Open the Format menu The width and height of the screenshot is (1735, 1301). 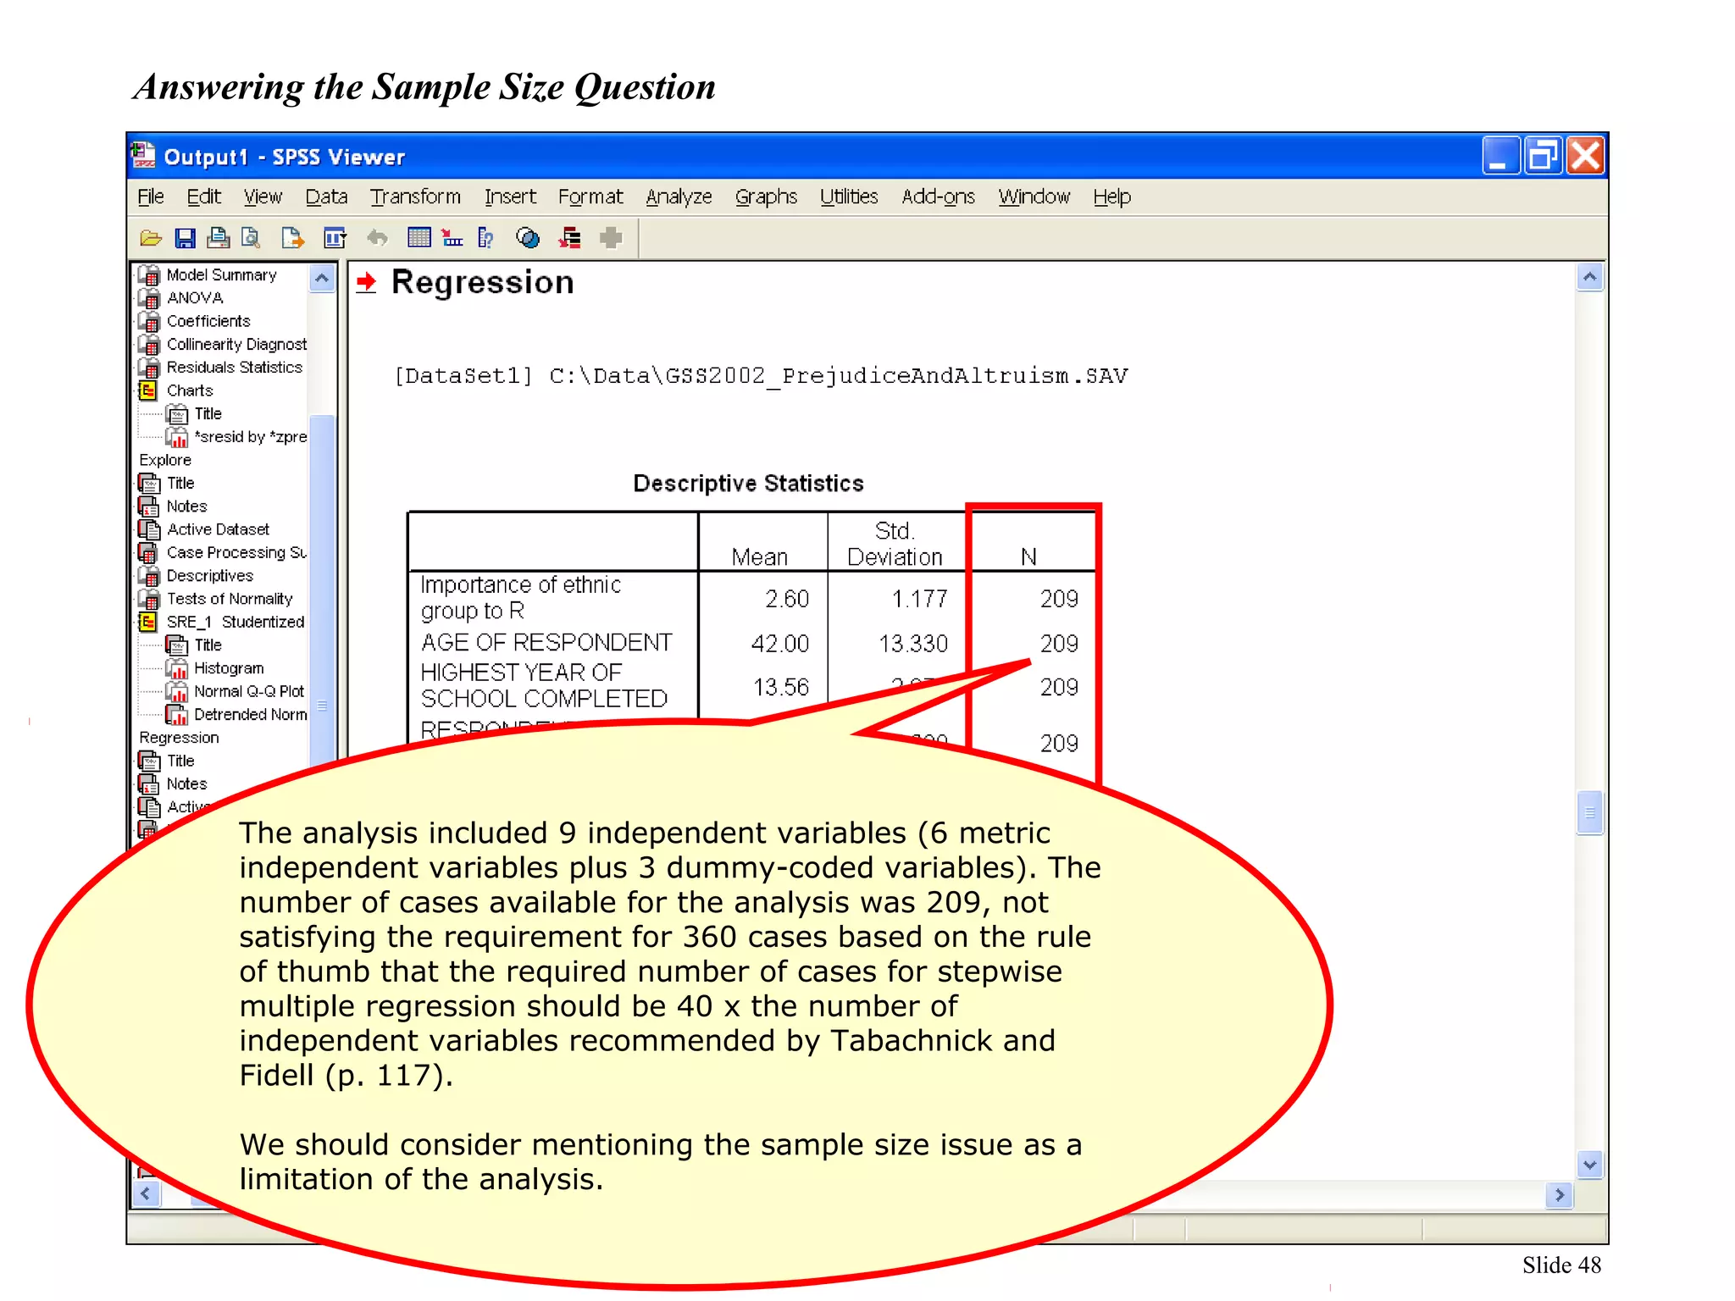point(590,197)
